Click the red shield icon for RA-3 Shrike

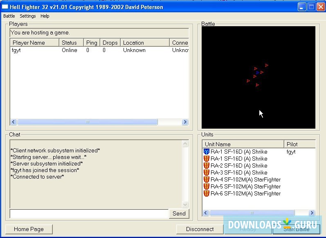(x=206, y=172)
